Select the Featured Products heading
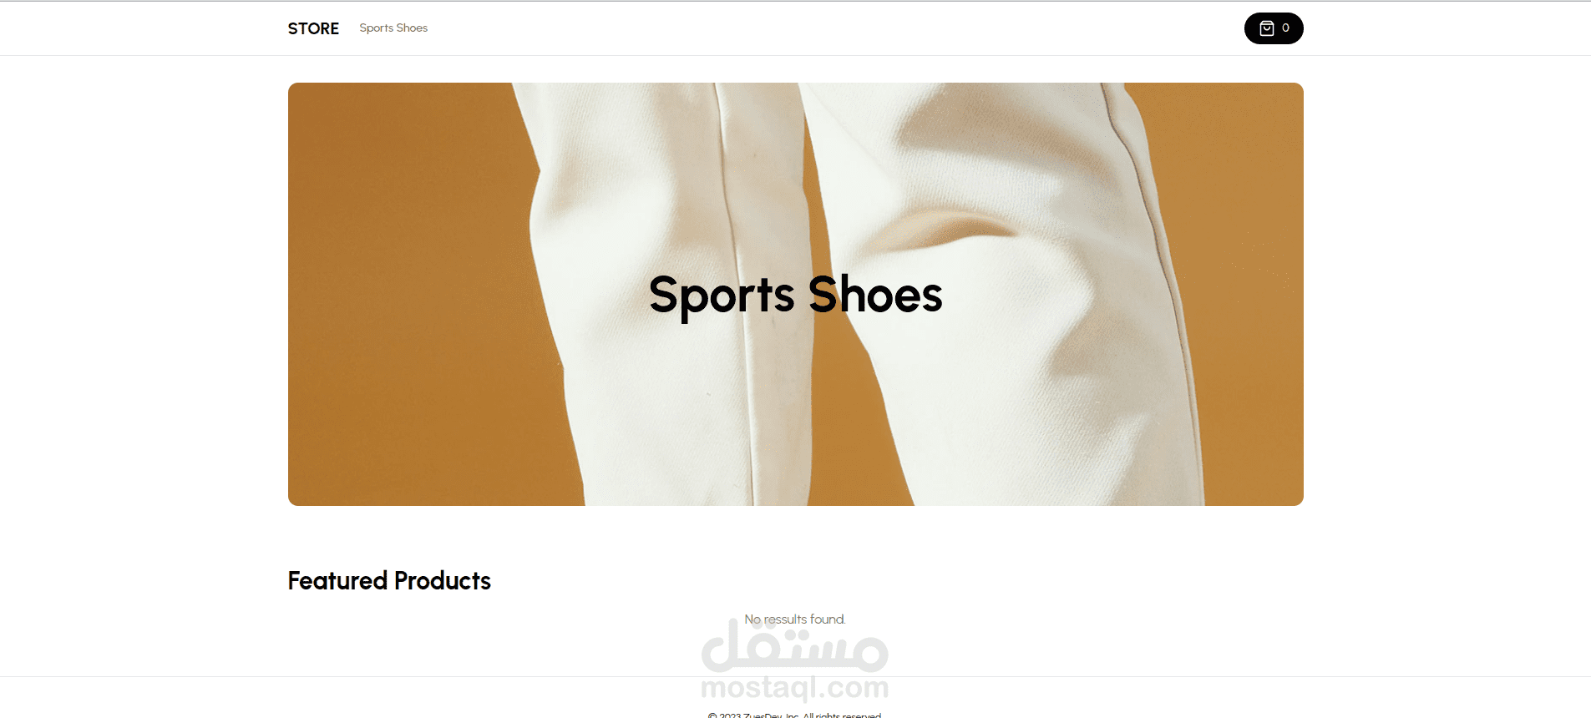The image size is (1591, 718). point(389,580)
